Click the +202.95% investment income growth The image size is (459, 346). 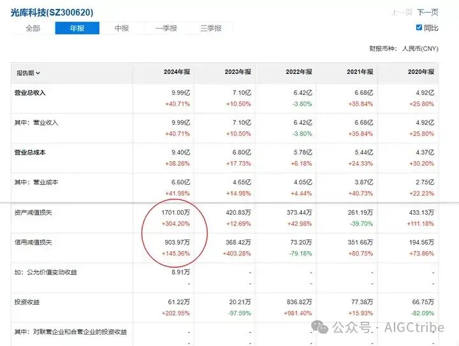[176, 314]
